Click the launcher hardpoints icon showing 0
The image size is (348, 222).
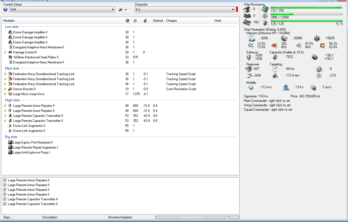[x=247, y=16]
